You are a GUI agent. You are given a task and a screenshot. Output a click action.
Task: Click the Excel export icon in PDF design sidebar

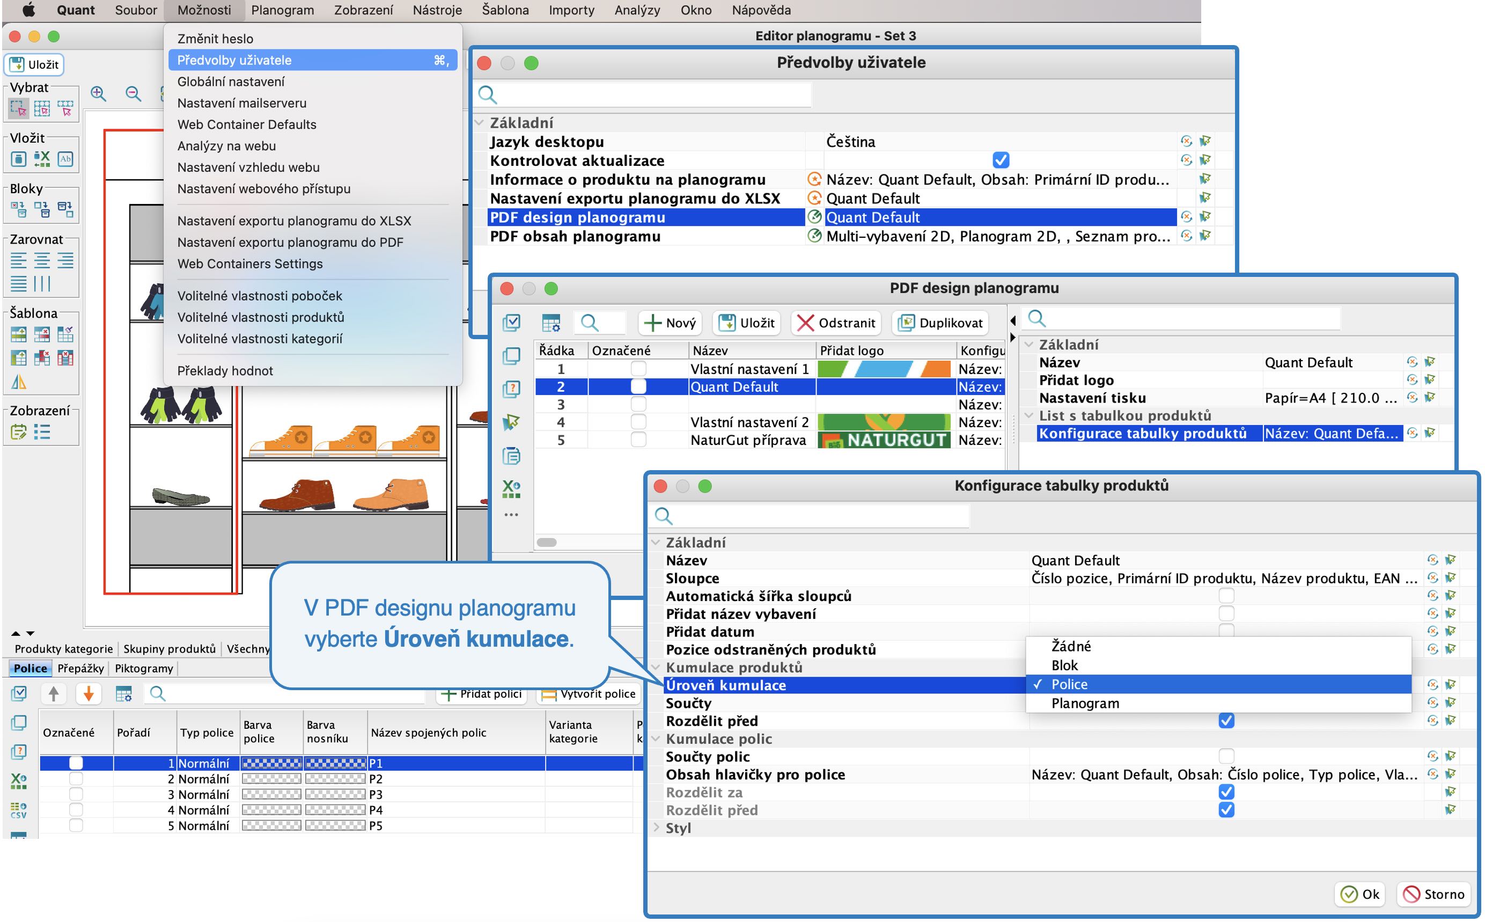511,488
